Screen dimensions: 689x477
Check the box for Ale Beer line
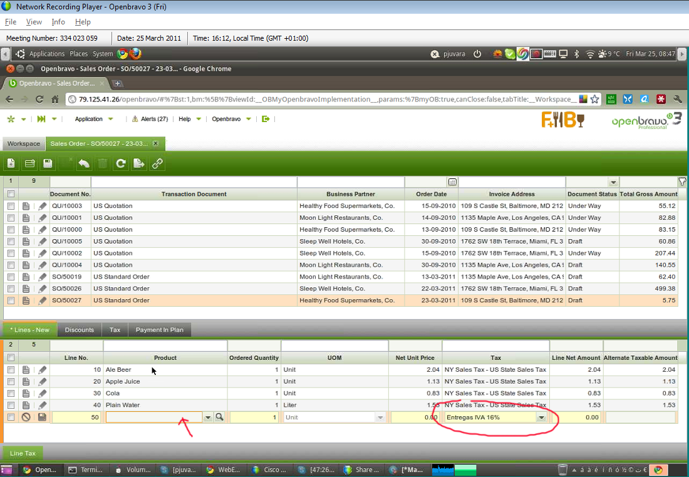[x=11, y=370]
